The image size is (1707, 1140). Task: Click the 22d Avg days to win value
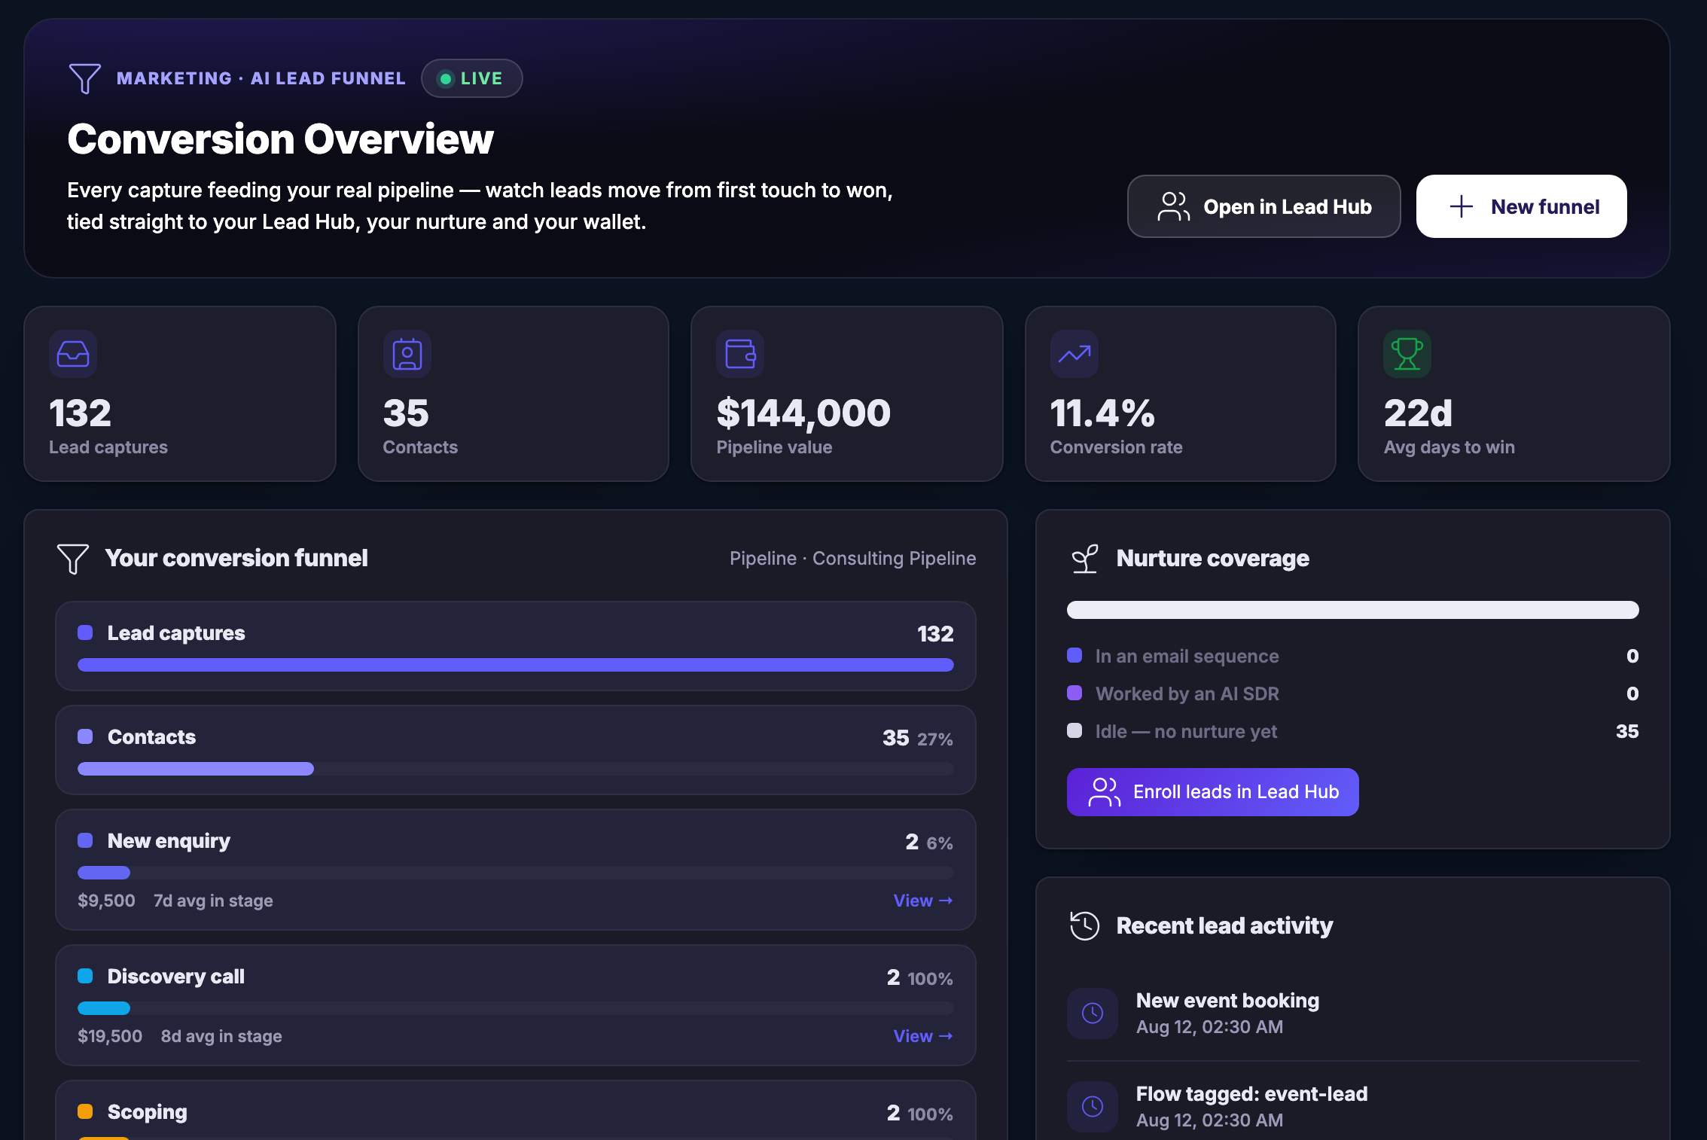pyautogui.click(x=1418, y=413)
